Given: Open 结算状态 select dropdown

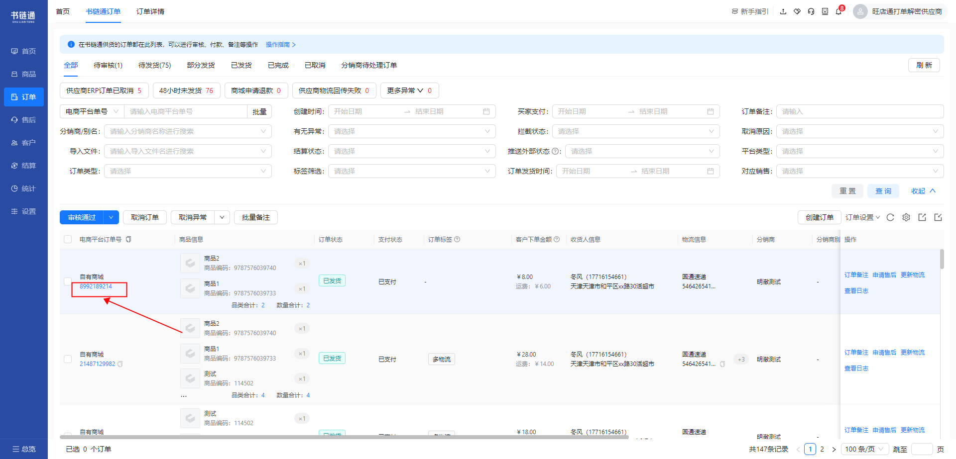Looking at the screenshot, I should (x=412, y=151).
